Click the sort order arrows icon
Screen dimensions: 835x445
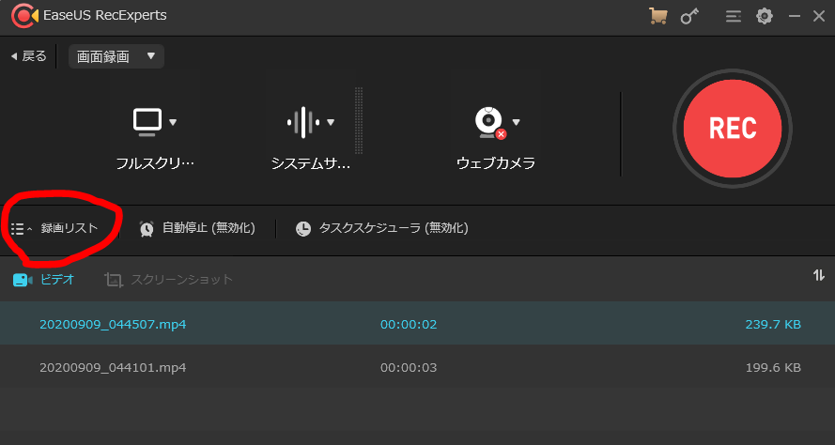[x=818, y=275]
